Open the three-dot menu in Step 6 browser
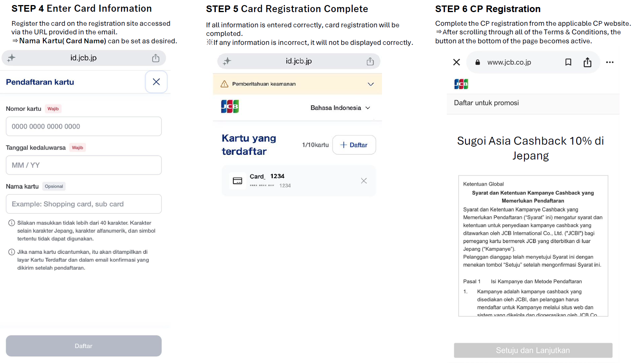Viewport: 636px width, 363px height. point(610,62)
